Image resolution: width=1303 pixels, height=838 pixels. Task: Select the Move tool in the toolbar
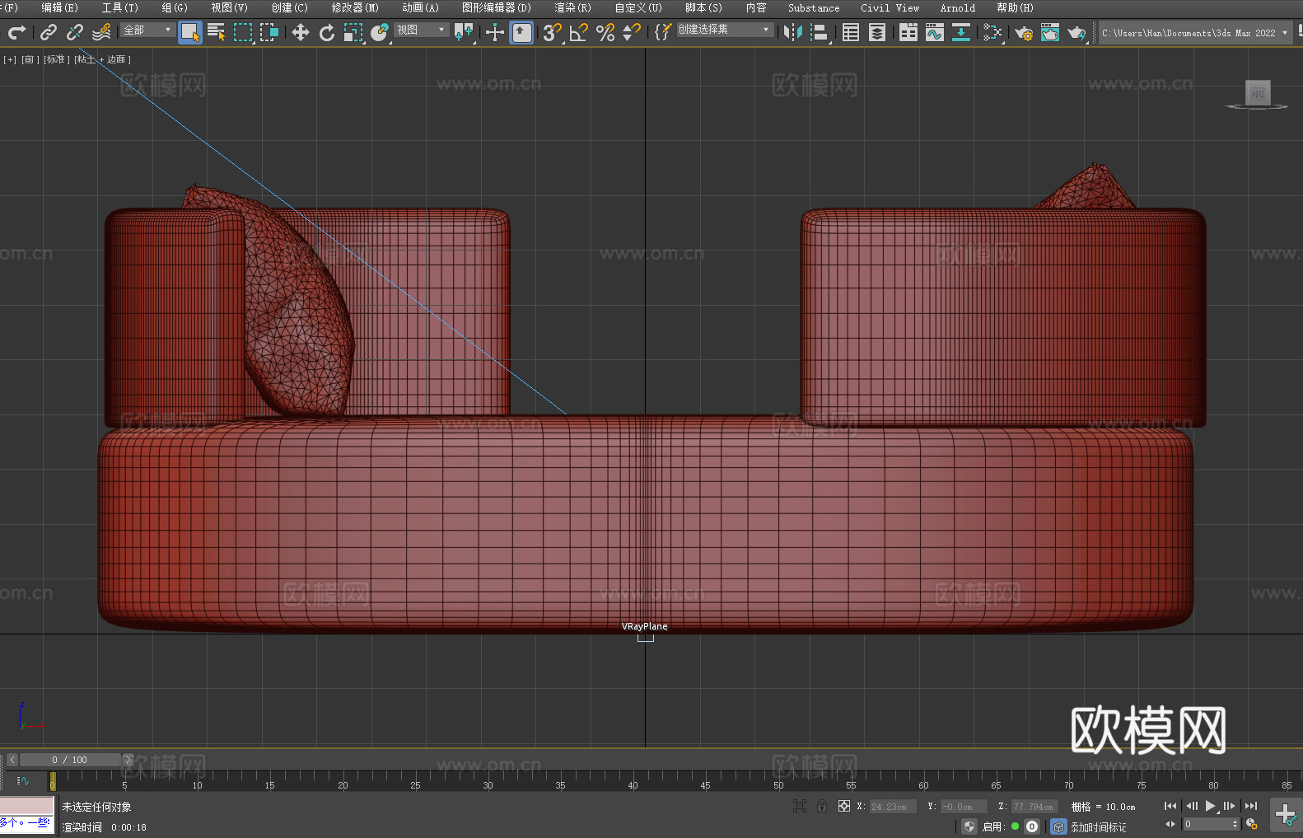[x=301, y=32]
